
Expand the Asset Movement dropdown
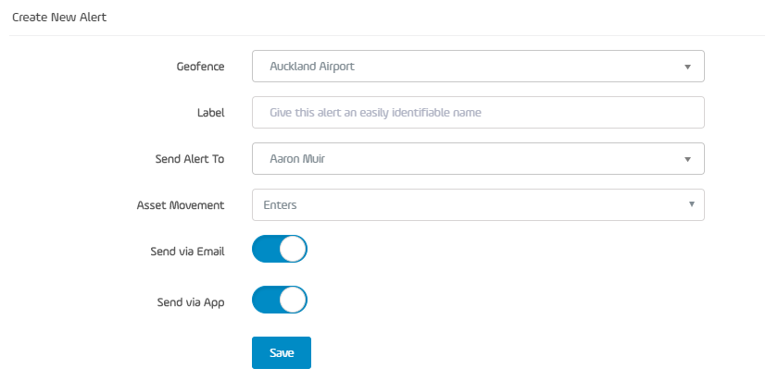click(478, 205)
